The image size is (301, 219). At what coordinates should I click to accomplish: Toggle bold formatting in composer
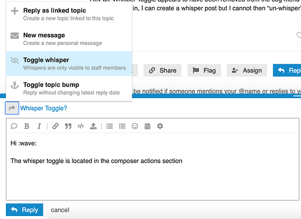coord(27,126)
